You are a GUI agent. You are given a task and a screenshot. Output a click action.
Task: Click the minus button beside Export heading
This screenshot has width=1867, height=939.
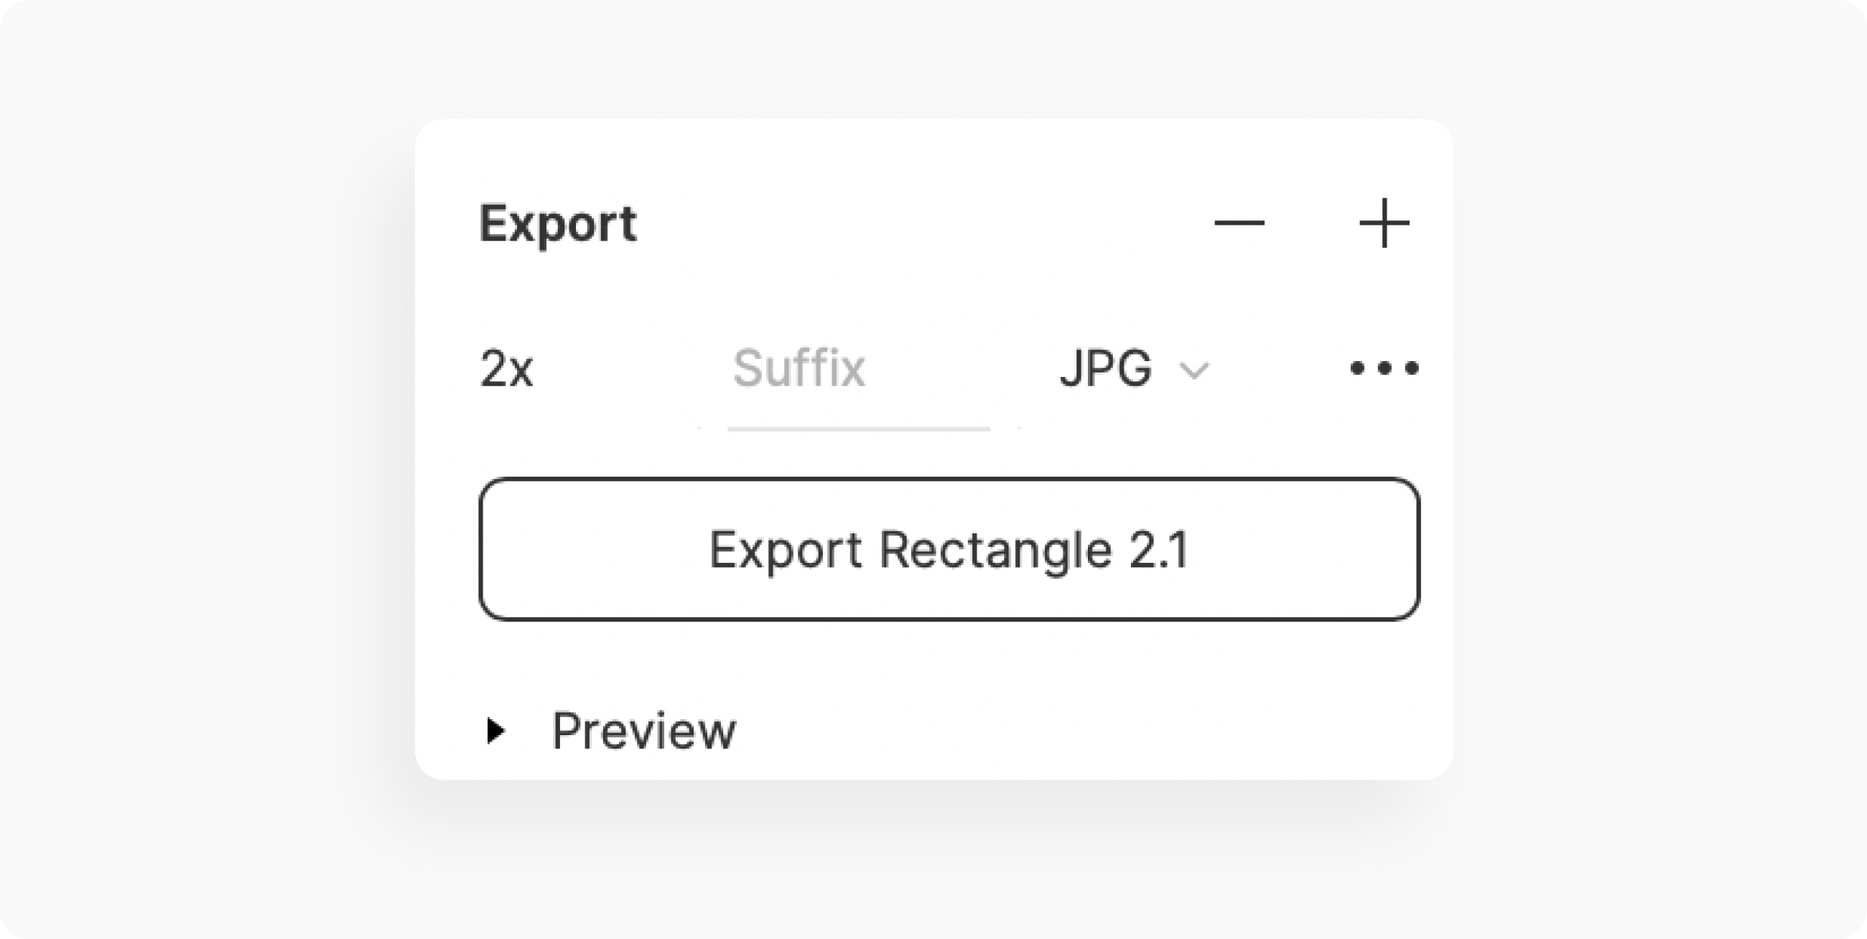click(x=1239, y=223)
